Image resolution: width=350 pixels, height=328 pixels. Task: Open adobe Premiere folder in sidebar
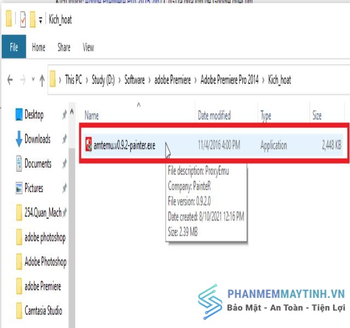click(43, 286)
